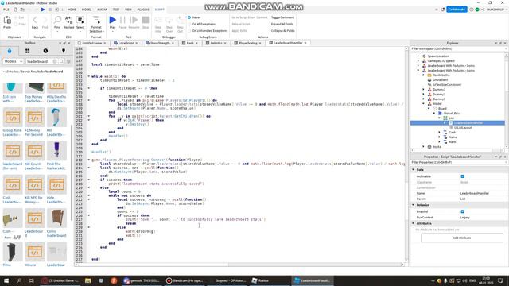Click the Collaborate button
The image size is (509, 286).
(457, 10)
